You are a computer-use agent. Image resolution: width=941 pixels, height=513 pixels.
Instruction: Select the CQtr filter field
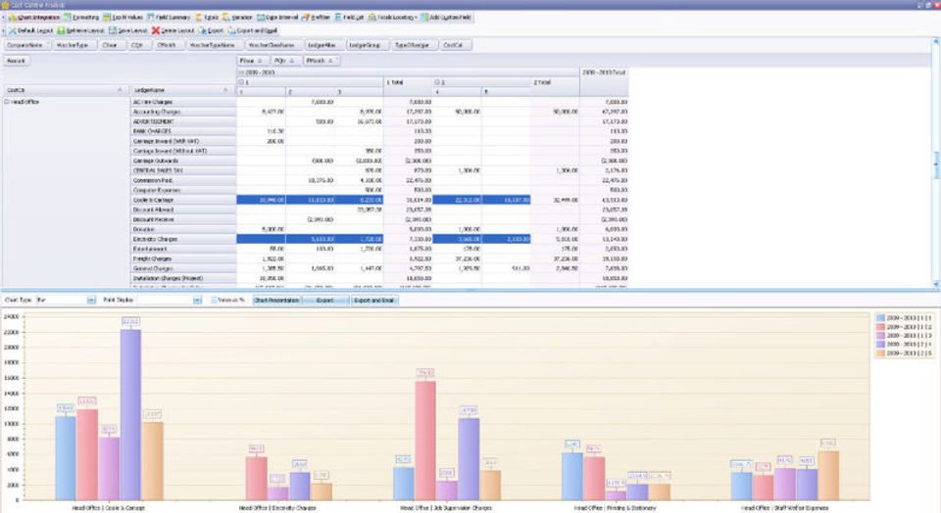click(x=138, y=45)
